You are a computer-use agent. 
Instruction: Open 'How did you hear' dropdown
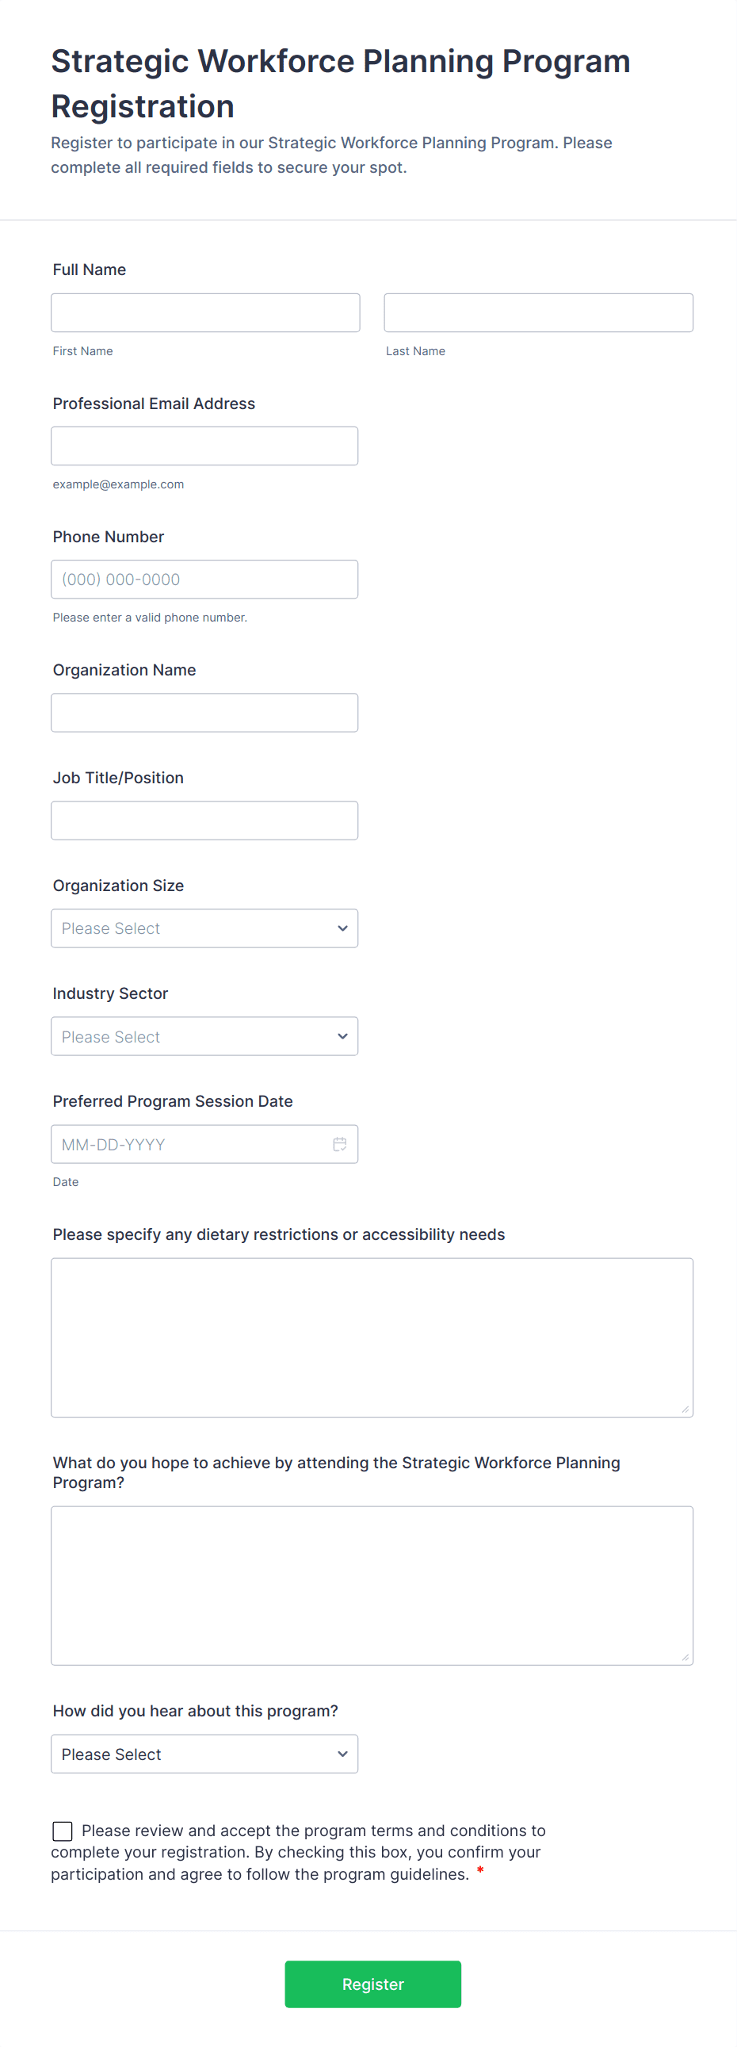pos(204,1754)
